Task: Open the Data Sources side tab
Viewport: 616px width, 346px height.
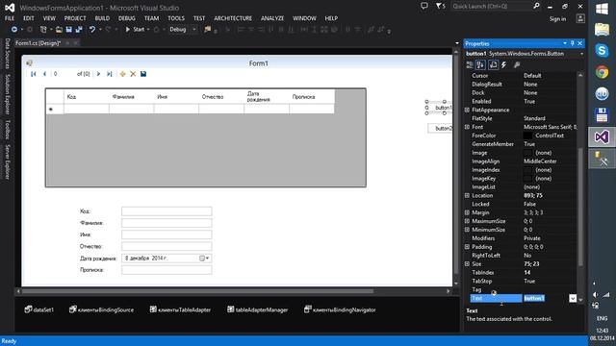Action: pos(7,54)
